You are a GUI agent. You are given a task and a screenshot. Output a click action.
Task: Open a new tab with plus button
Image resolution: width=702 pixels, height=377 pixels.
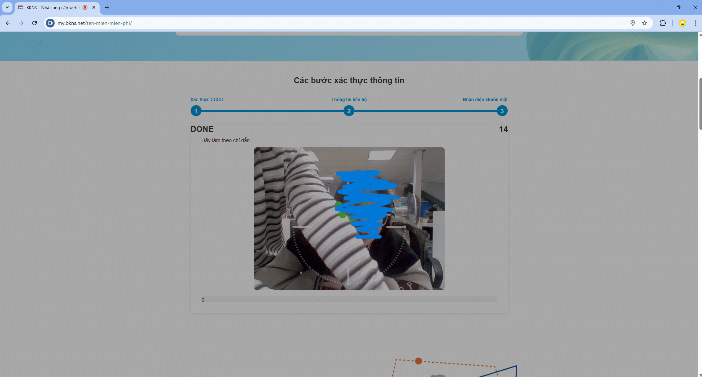pos(107,7)
